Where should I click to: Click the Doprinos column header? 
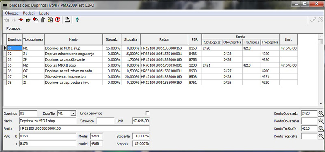15,39
